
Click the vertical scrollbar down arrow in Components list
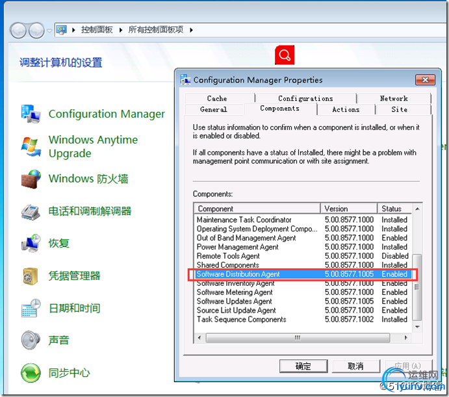pos(417,327)
